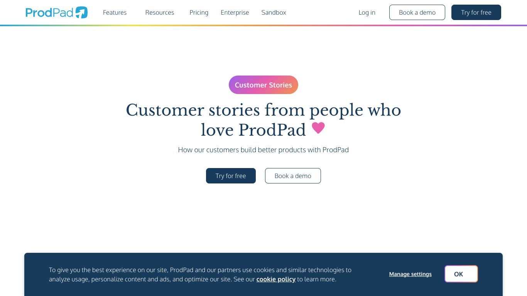527x296 pixels.
Task: Click the main Customer stories headline
Action: [263, 120]
